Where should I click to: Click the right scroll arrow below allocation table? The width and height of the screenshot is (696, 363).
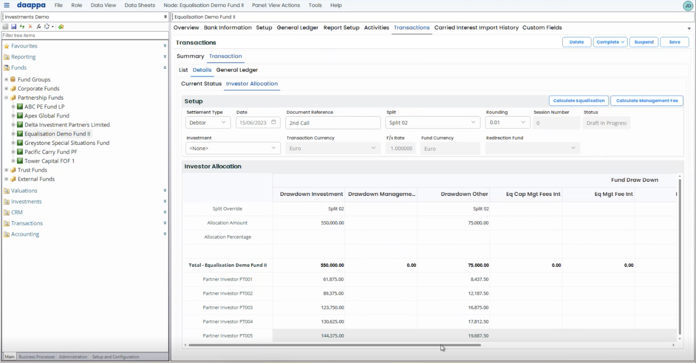[674, 345]
